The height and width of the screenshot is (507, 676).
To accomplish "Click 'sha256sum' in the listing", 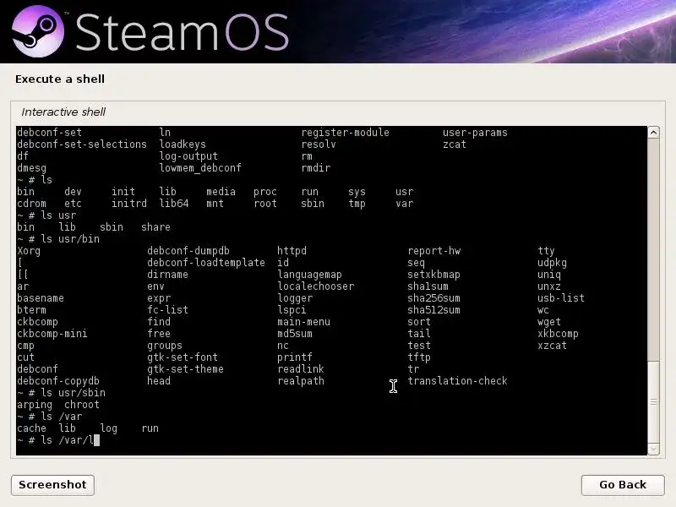I will click(x=433, y=298).
